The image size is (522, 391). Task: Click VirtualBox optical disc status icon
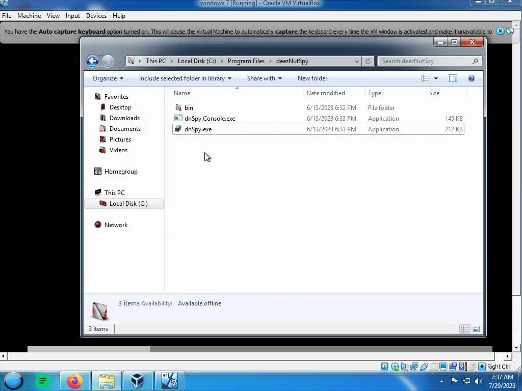pyautogui.click(x=395, y=367)
